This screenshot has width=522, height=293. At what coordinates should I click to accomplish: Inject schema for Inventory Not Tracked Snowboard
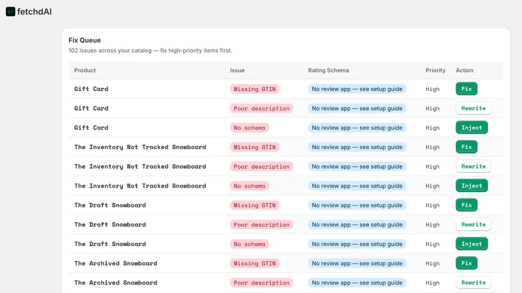[472, 186]
